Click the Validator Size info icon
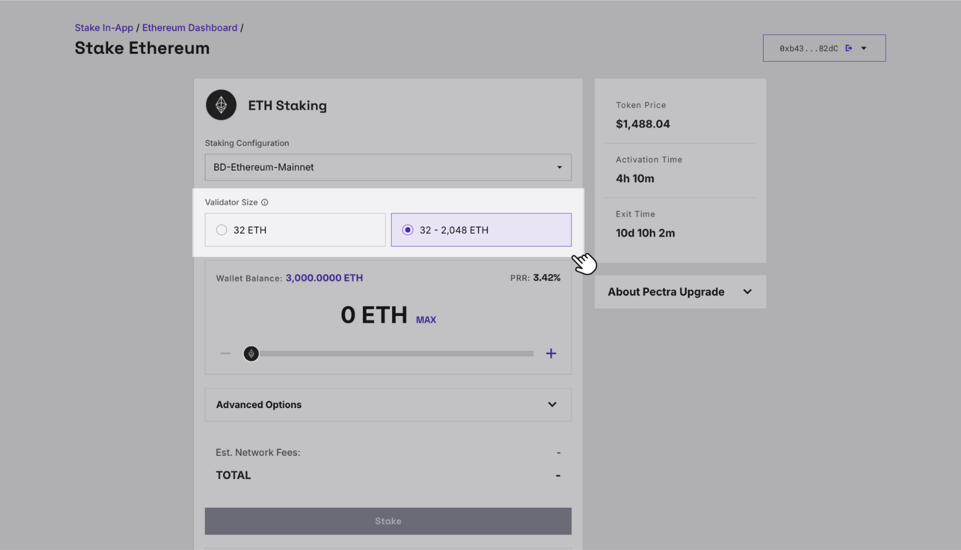The width and height of the screenshot is (961, 550). (265, 202)
